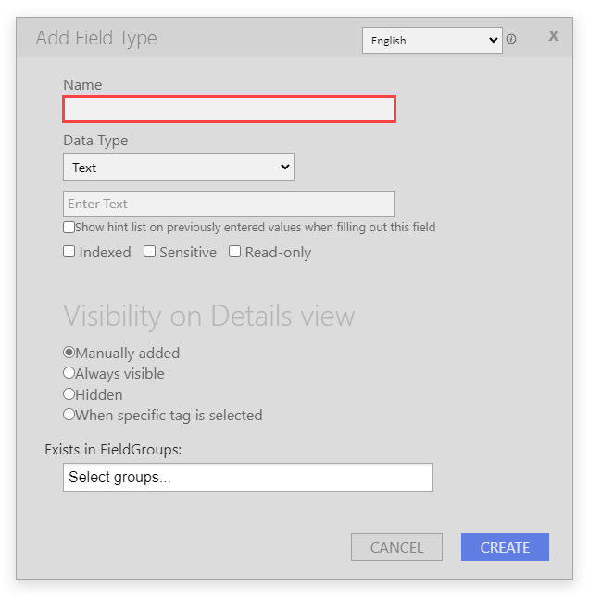The image size is (589, 597).
Task: Choose the Always visible radio option
Action: (x=69, y=373)
